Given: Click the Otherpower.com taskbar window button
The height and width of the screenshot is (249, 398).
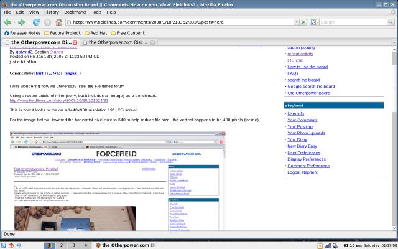Looking at the screenshot, I should 126,245.
